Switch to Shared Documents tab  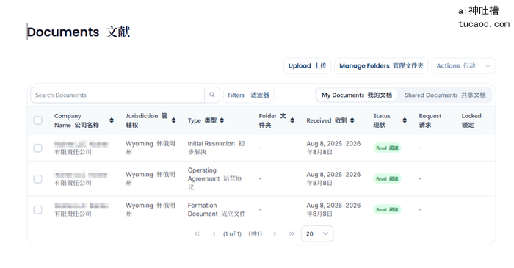[445, 95]
